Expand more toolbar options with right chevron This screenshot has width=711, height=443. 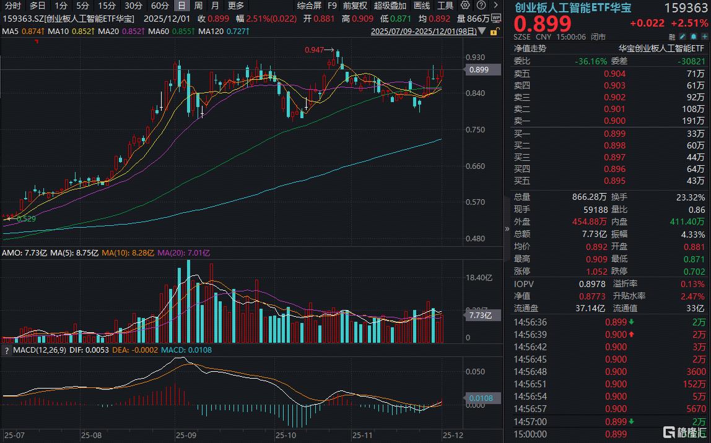[494, 6]
